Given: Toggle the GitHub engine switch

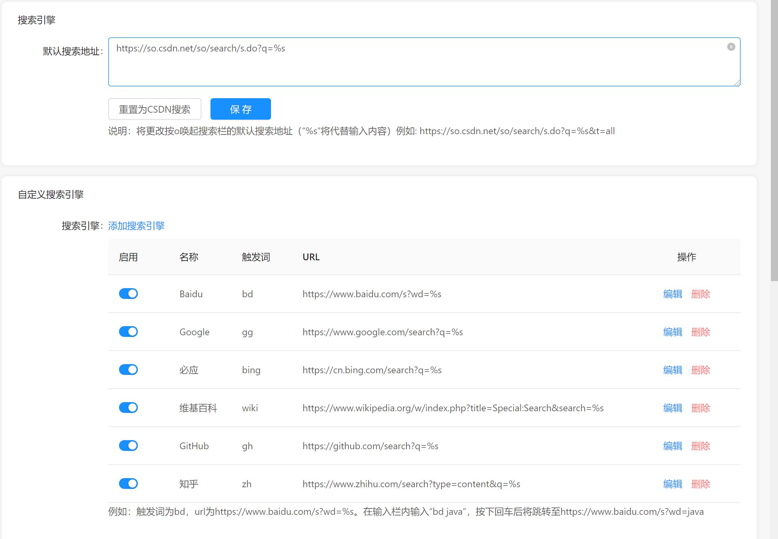Looking at the screenshot, I should (128, 446).
